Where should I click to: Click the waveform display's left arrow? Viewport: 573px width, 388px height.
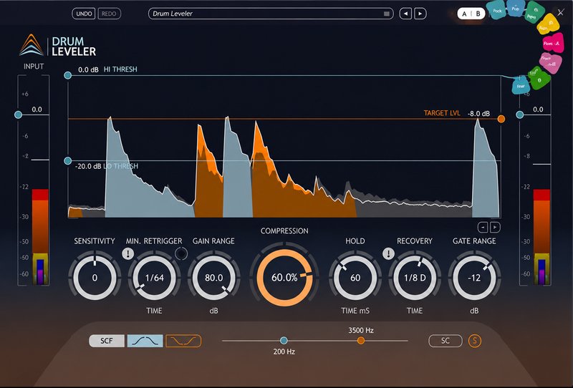(x=483, y=227)
